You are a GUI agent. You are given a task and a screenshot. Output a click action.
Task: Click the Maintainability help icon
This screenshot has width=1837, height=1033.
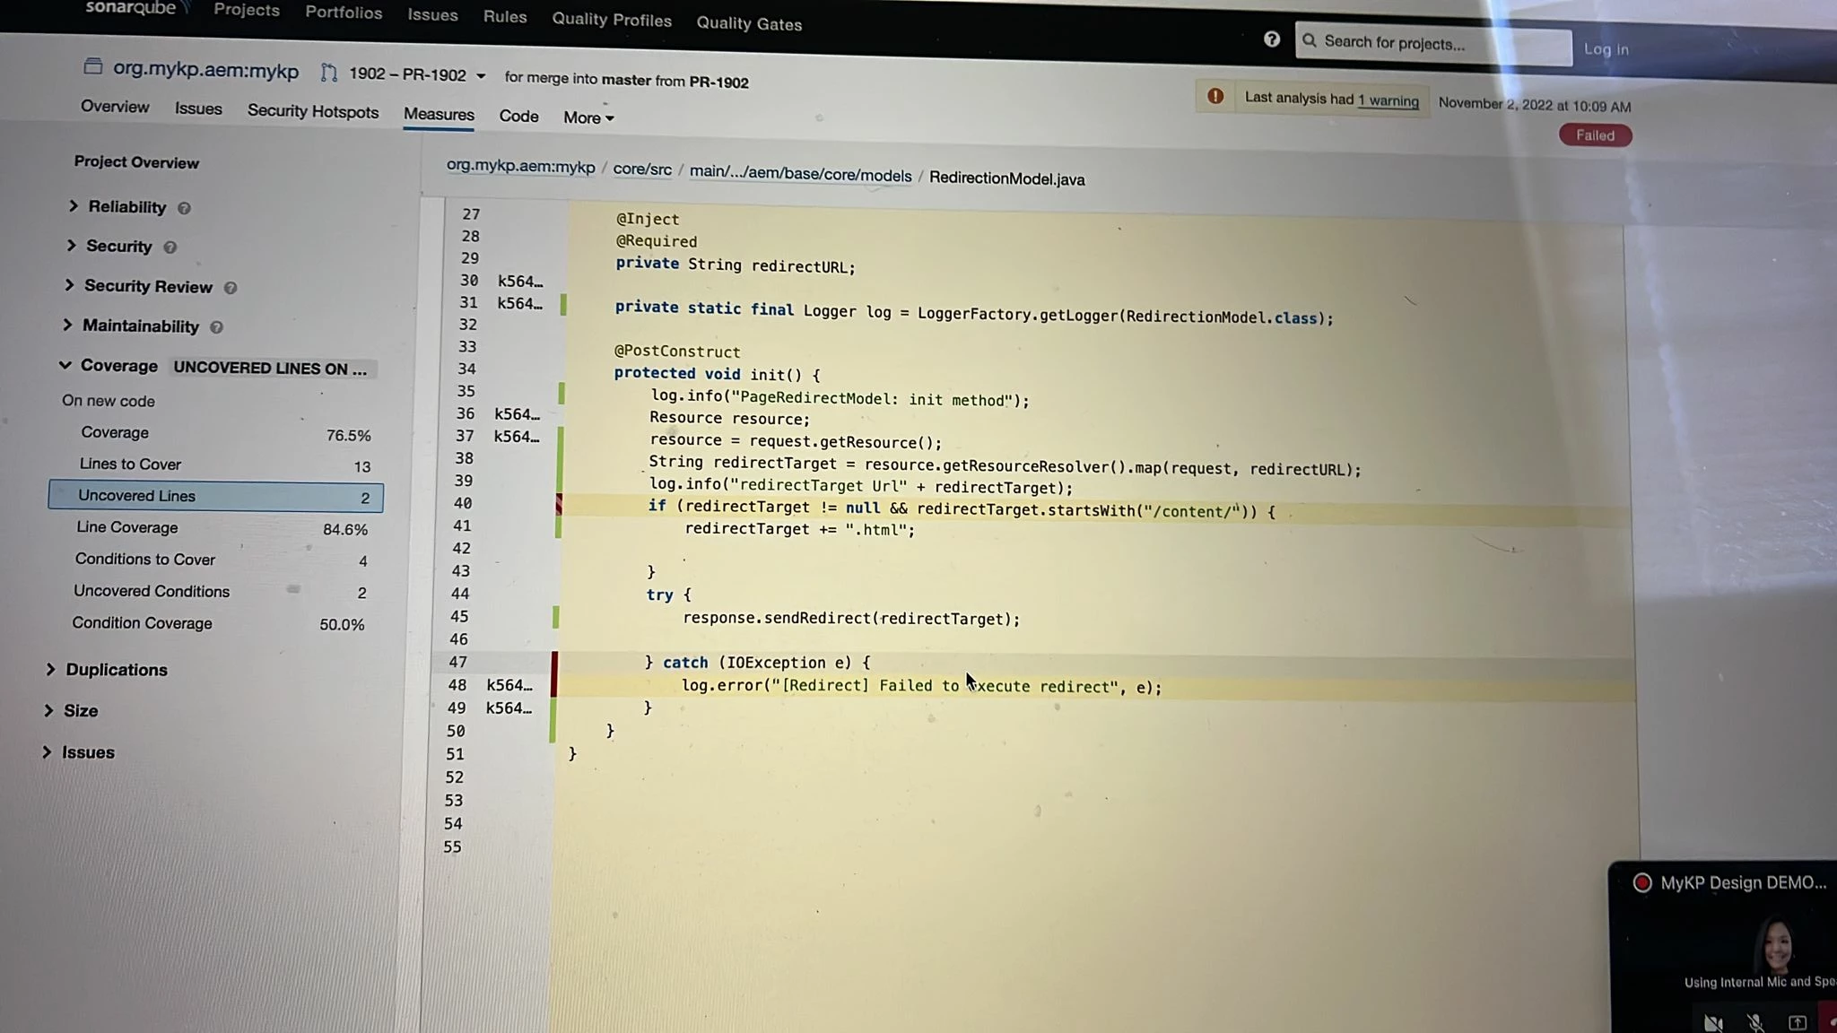216,327
